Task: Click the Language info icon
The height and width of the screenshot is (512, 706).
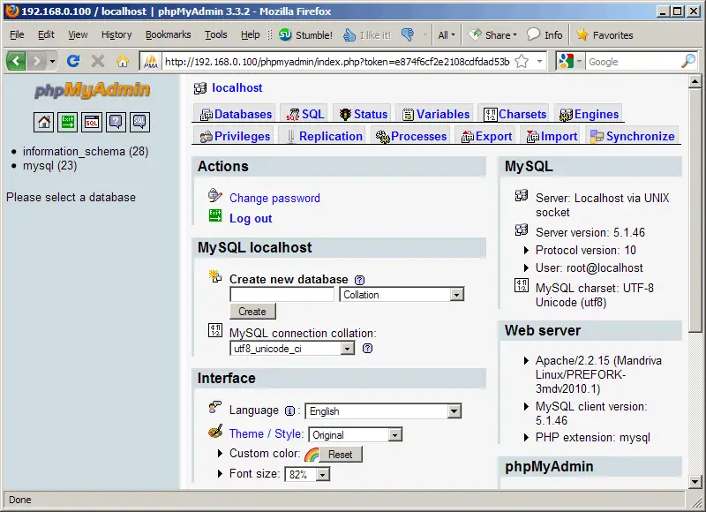Action: pyautogui.click(x=290, y=411)
